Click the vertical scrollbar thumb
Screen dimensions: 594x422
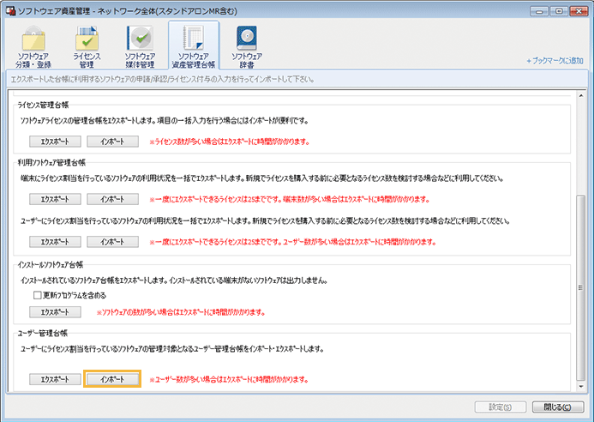coord(581,287)
